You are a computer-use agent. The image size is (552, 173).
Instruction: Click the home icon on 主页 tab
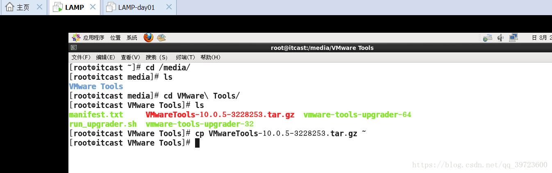pos(10,7)
